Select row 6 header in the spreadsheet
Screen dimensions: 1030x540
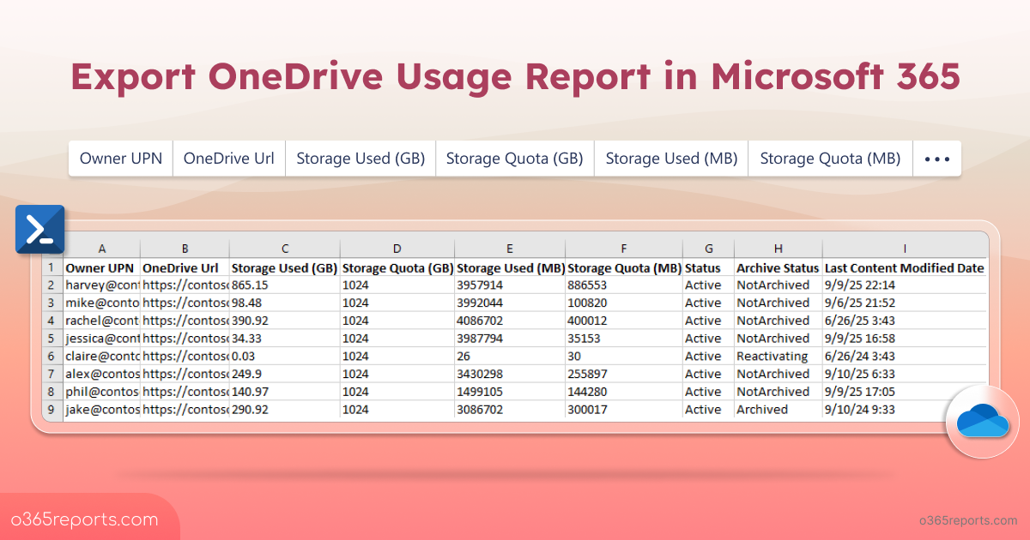[51, 356]
